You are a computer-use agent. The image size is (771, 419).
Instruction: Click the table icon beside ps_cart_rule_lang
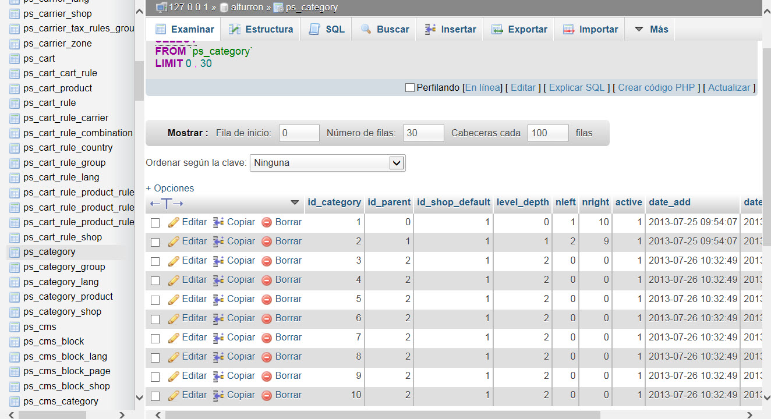(15, 177)
